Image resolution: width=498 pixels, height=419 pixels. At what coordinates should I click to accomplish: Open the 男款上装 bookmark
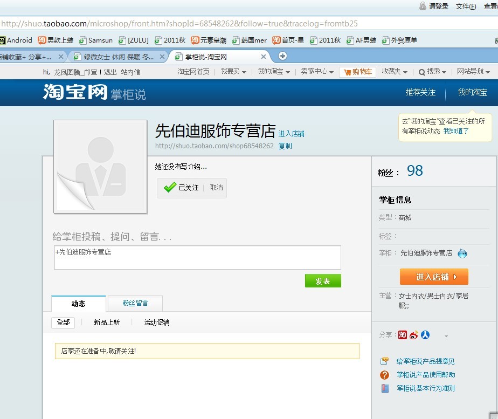[56, 40]
